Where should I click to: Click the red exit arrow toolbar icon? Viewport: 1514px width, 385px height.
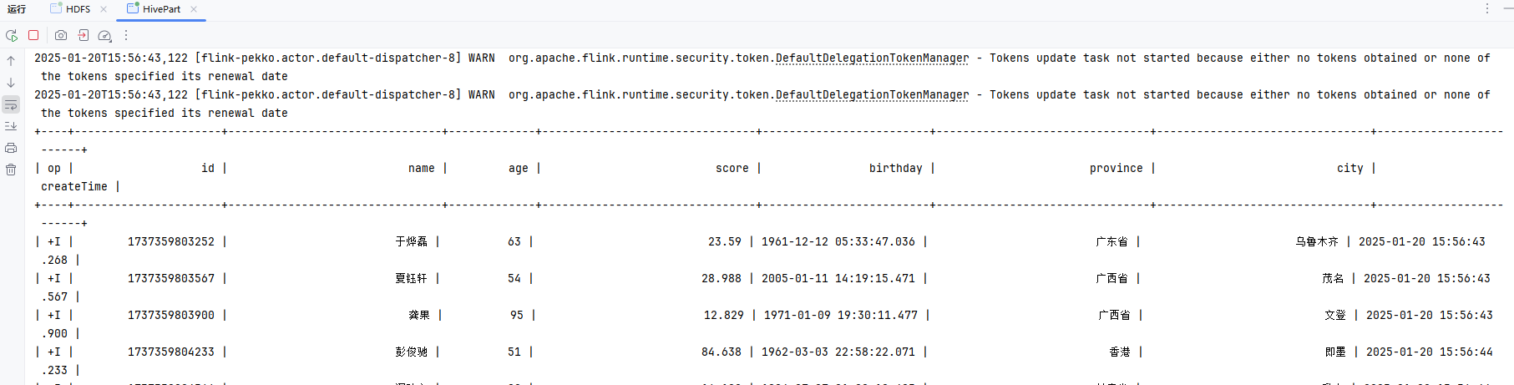pos(83,35)
